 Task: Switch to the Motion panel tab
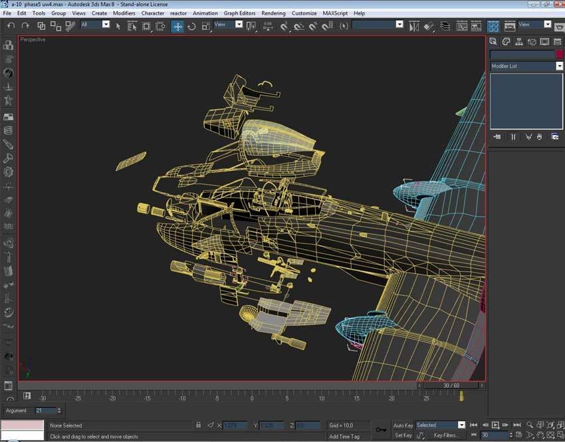click(x=532, y=42)
